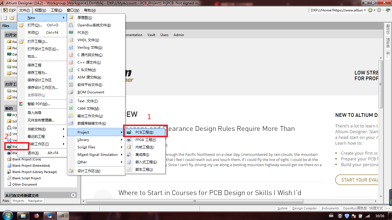The image size is (392, 220).
Task: Switch to the Navigator panel tab
Action: click(35, 201)
